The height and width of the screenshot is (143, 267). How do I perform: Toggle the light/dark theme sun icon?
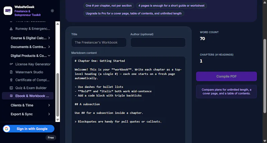52,11
